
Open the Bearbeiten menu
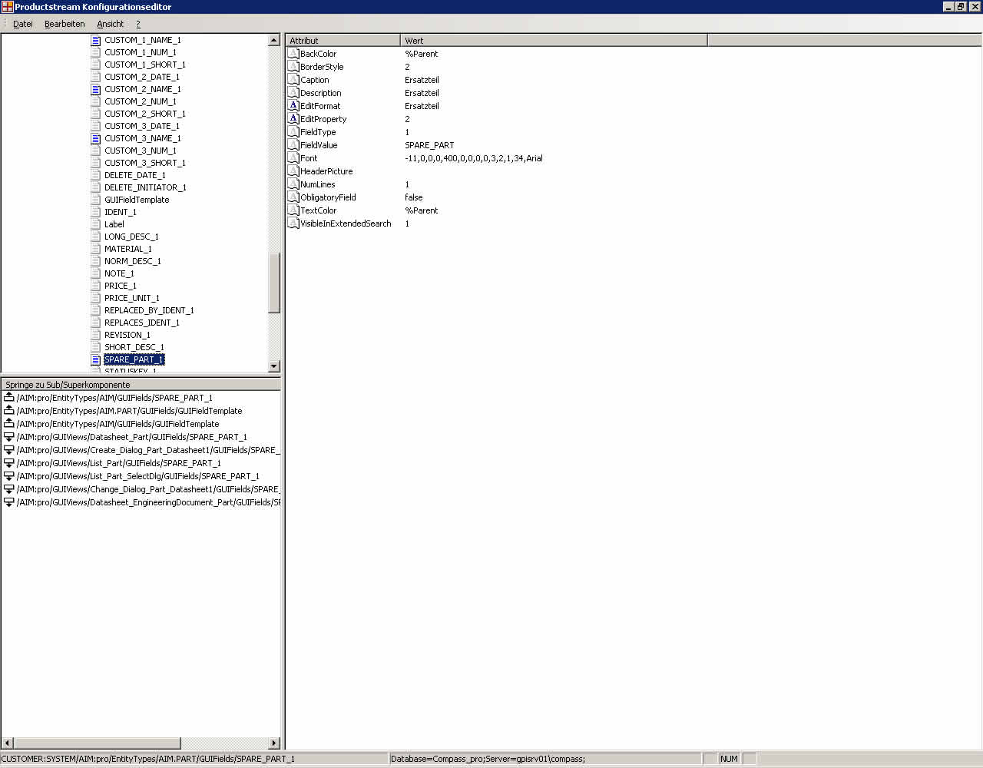click(65, 24)
